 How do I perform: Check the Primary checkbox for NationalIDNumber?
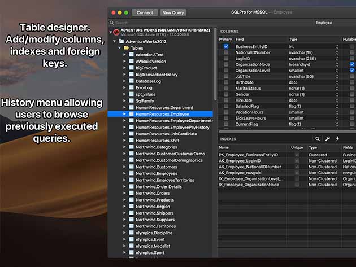click(x=226, y=52)
